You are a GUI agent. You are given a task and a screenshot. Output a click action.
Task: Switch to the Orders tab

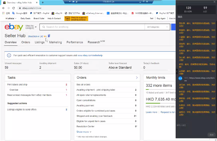coord(26,42)
